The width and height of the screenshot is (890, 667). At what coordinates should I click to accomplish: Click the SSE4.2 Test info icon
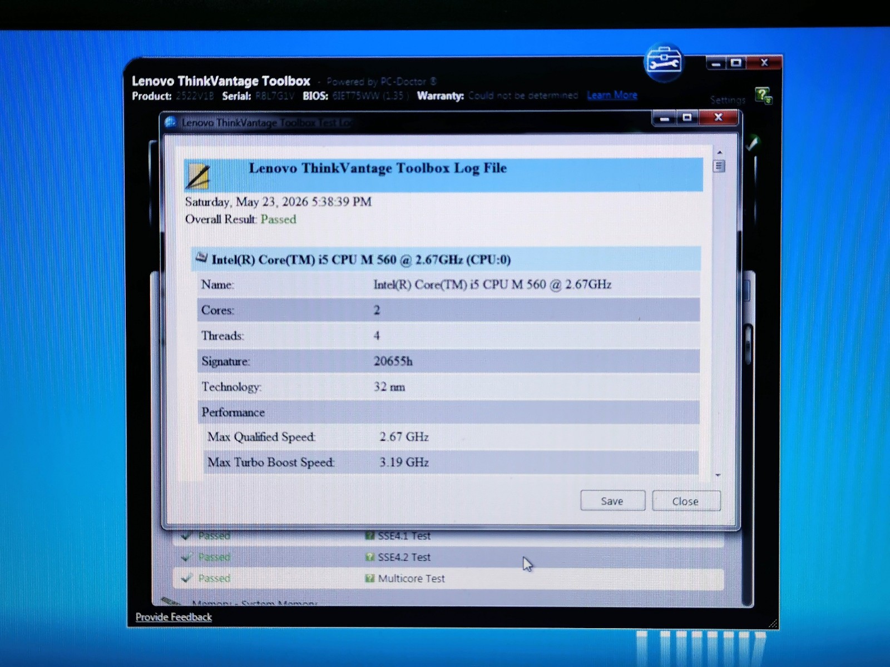(x=369, y=557)
